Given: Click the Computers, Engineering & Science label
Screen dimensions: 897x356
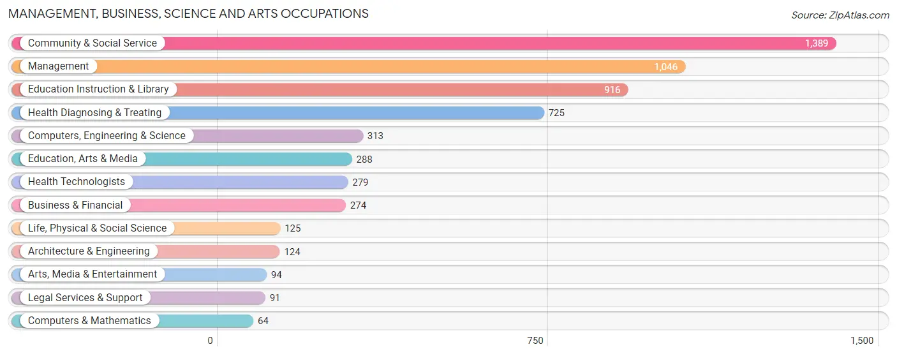Looking at the screenshot, I should [x=107, y=136].
